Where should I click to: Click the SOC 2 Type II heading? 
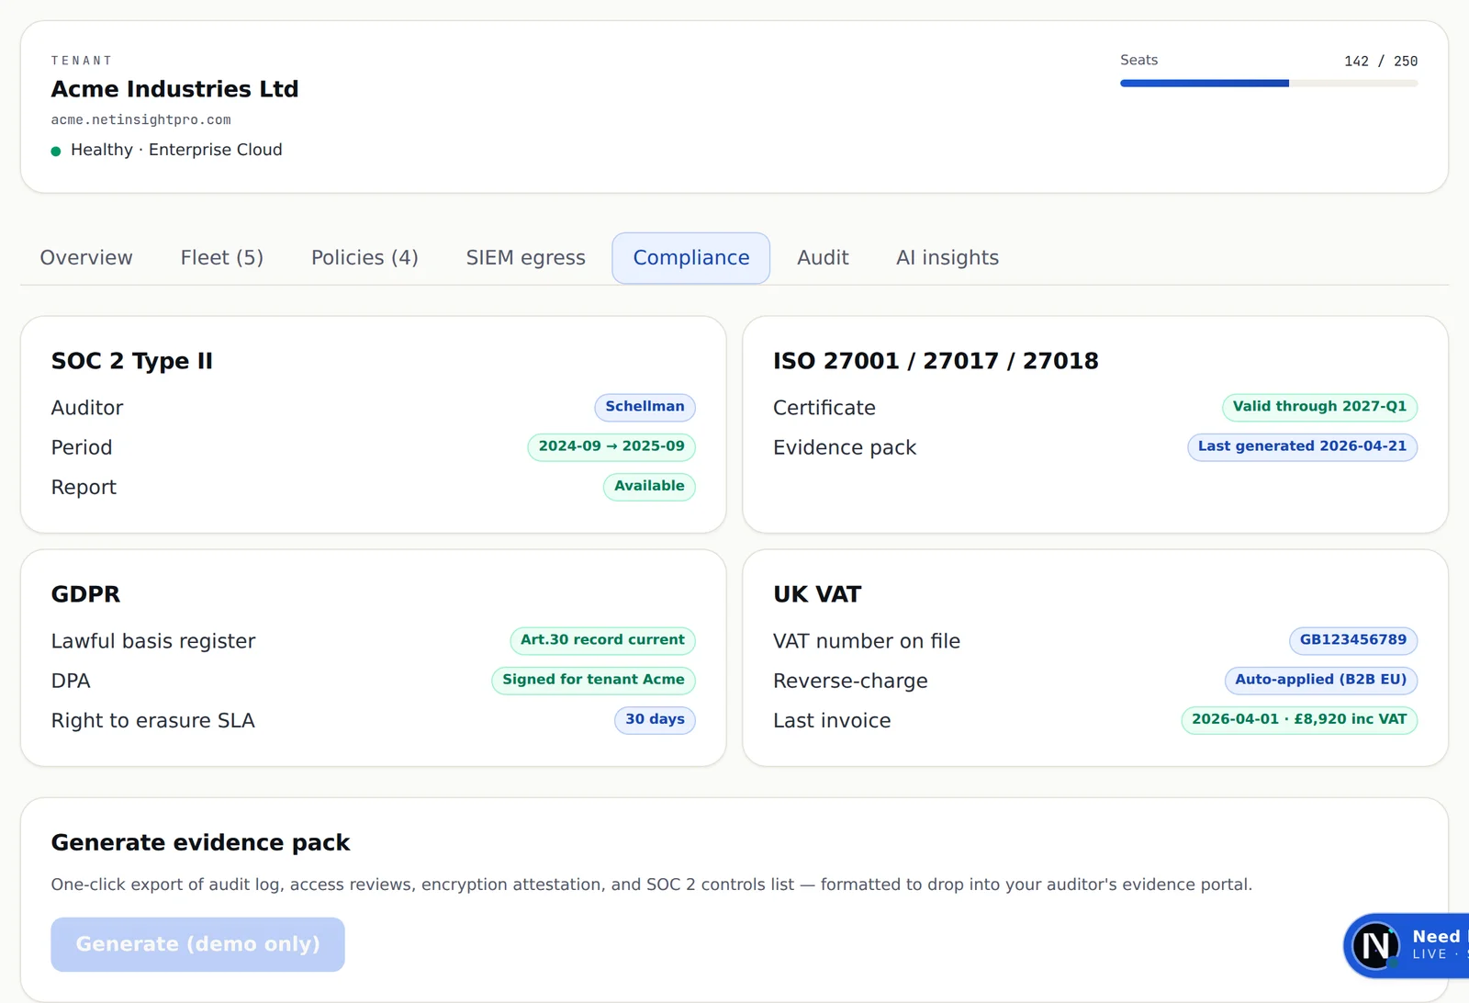point(132,361)
